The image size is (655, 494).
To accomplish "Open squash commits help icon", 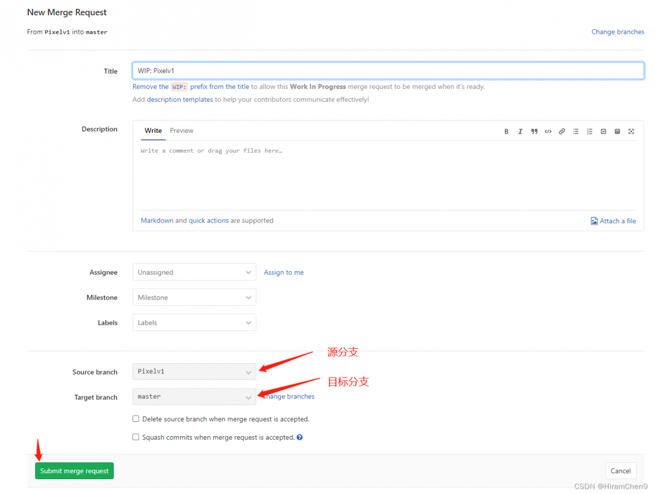I will (x=300, y=437).
